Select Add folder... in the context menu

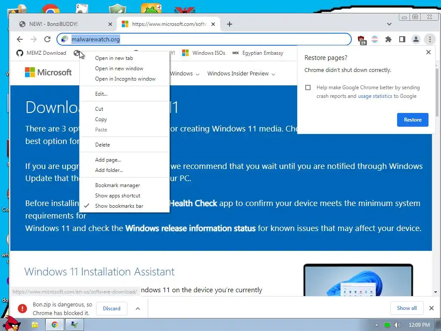124,170
